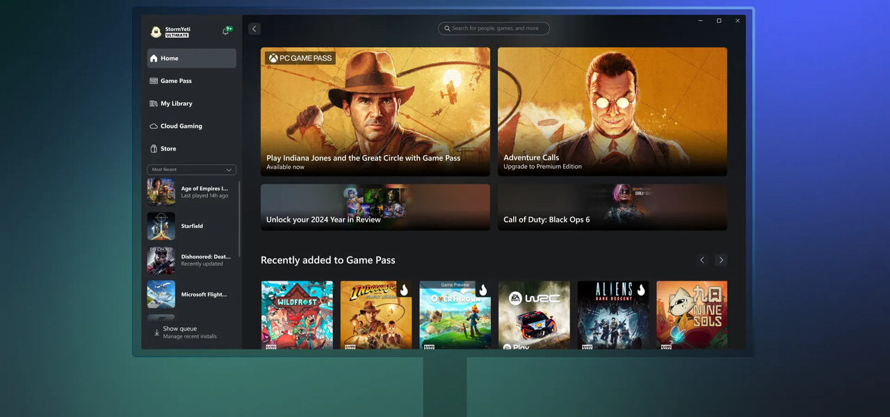Viewport: 890px width, 417px height.
Task: Click the Microsoft Flight thumbnail image
Action: click(161, 294)
